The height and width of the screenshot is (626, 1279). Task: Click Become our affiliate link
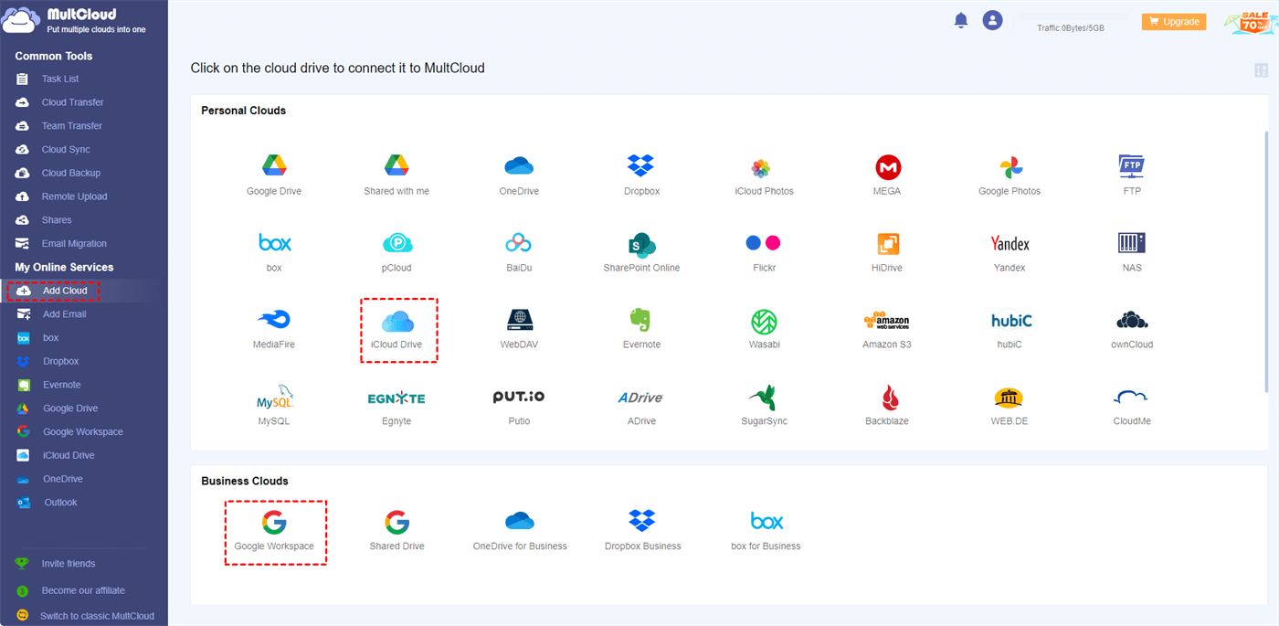(x=83, y=590)
